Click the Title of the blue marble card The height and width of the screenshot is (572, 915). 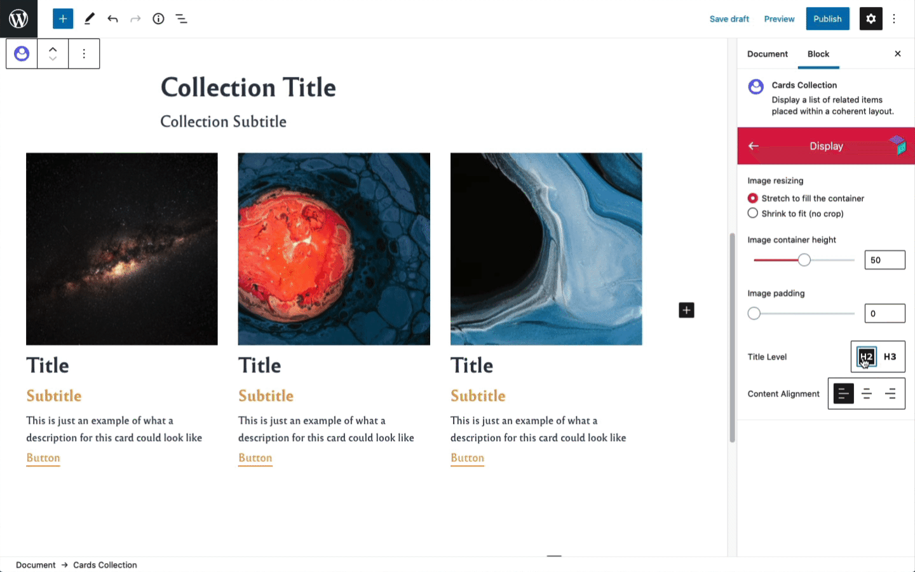[472, 365]
